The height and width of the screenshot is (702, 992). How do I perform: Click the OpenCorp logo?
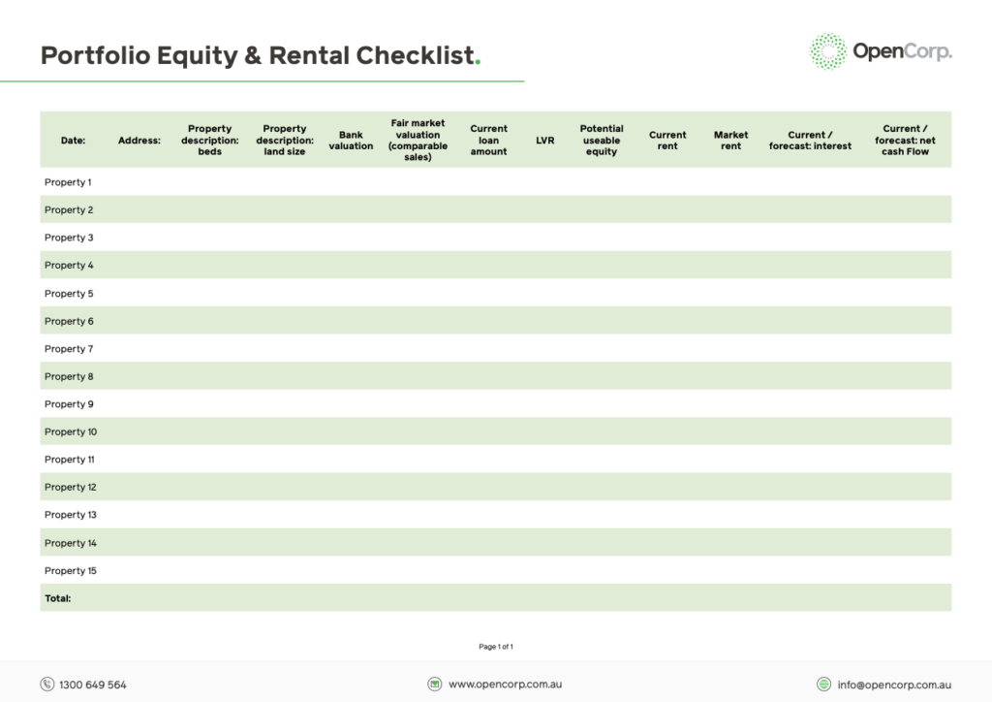tap(880, 51)
